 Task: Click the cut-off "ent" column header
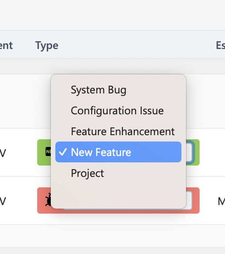(x=6, y=45)
